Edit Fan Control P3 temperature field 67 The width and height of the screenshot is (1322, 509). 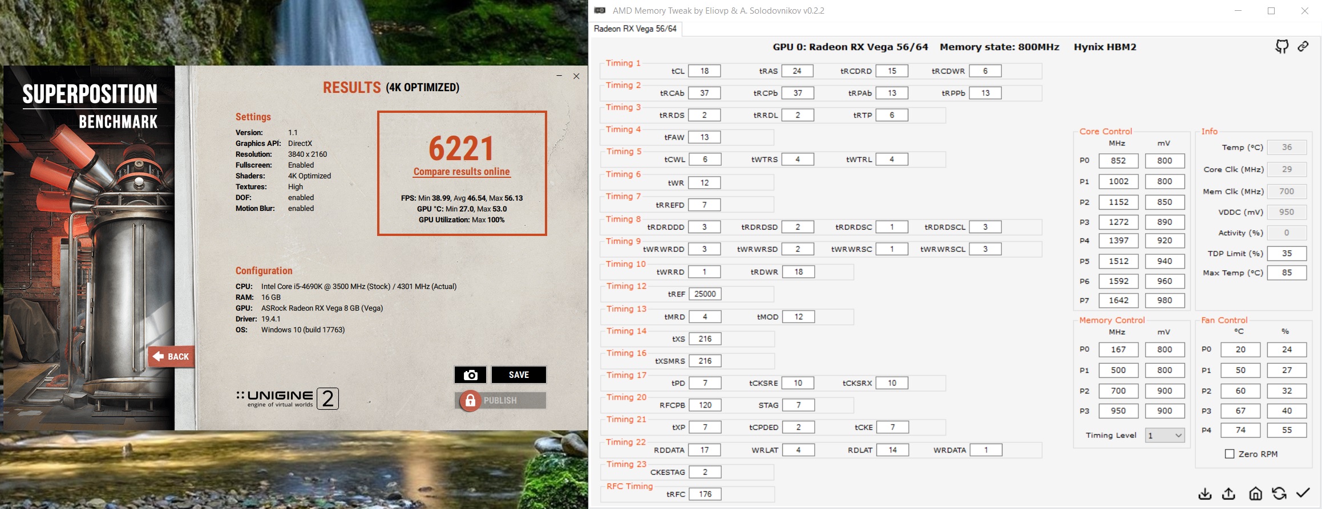point(1240,411)
